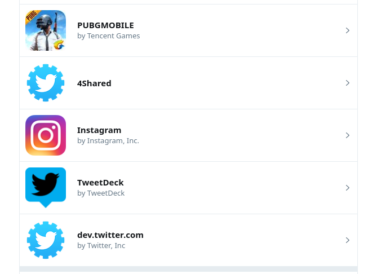The image size is (368, 274).
Task: Open the dev.twitter.com app title
Action: (110, 235)
